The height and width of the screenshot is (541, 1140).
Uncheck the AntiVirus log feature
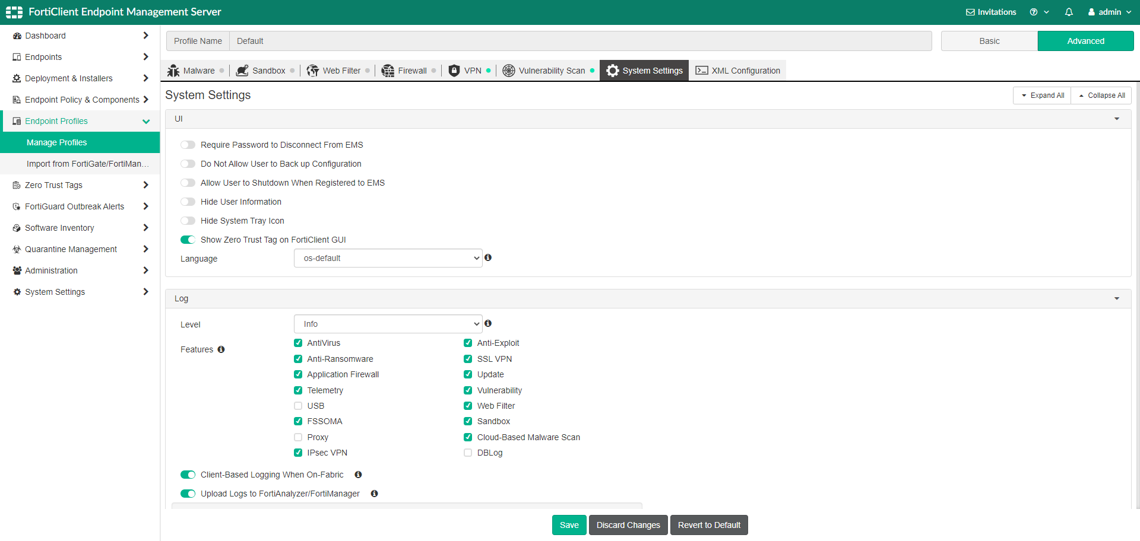click(298, 343)
